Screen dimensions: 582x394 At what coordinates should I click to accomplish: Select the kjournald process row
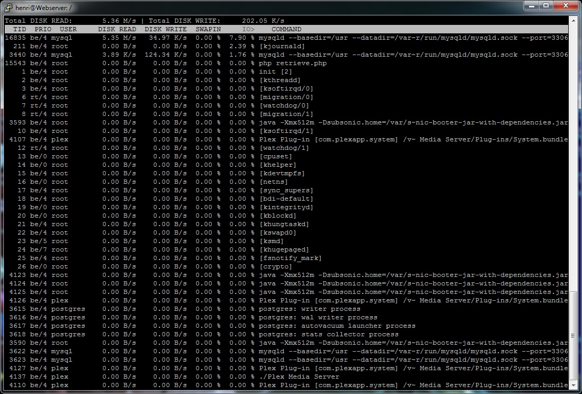282,46
